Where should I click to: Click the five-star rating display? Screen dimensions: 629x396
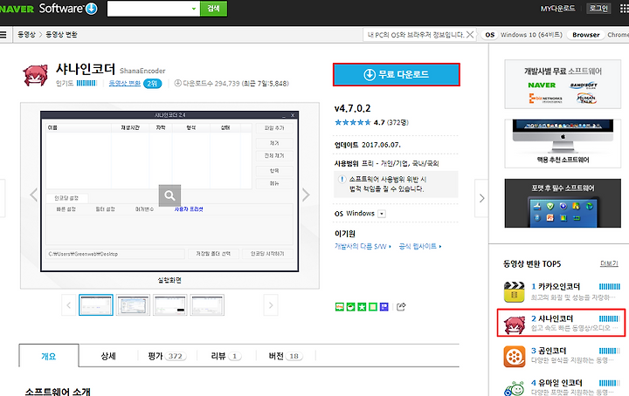[x=353, y=122]
